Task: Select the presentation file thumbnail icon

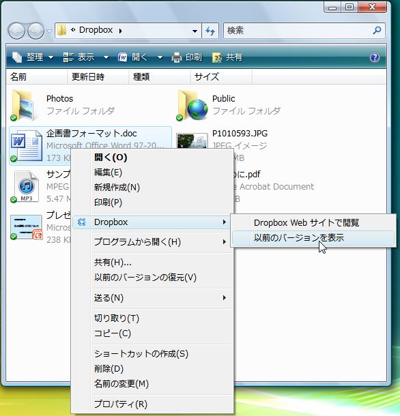Action: click(x=26, y=227)
